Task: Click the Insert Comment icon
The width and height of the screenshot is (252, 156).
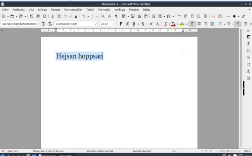Action: [213, 16]
